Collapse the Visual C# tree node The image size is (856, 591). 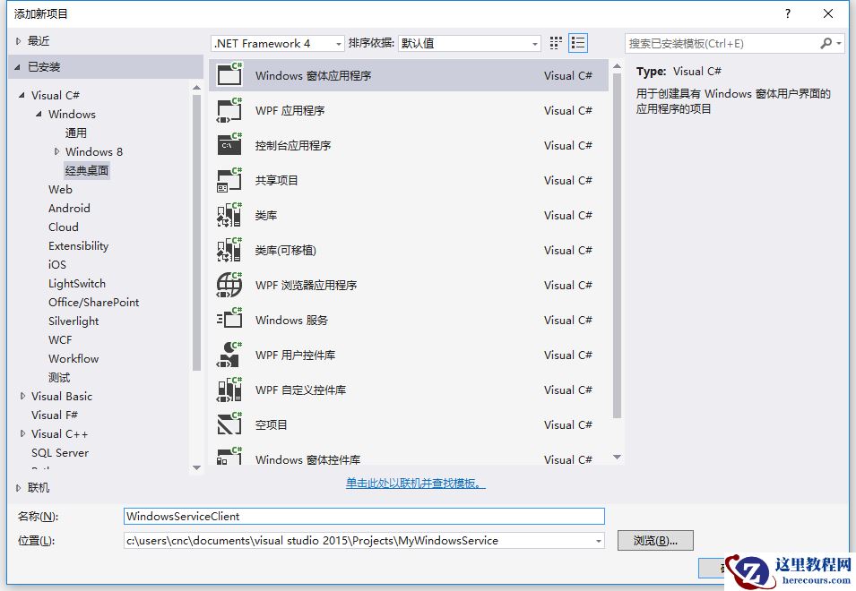22,95
